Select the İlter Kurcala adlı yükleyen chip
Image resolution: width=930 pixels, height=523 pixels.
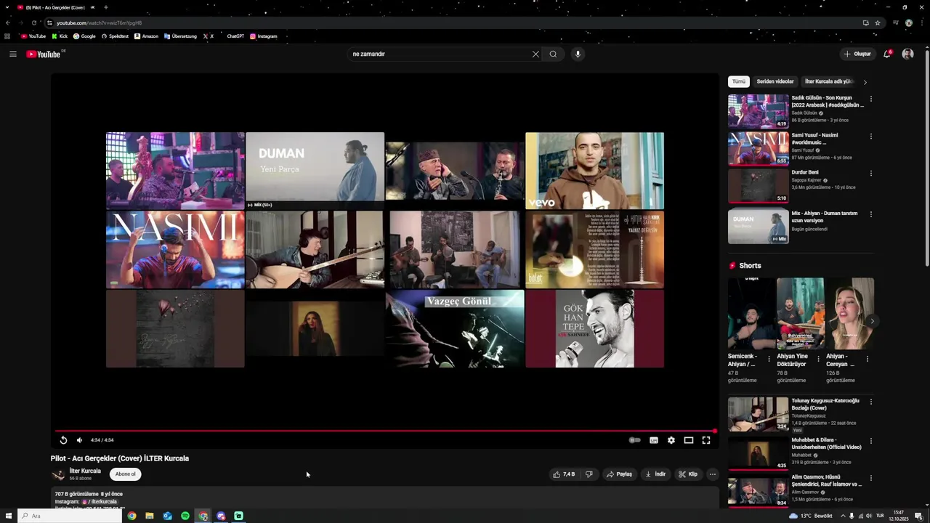pyautogui.click(x=829, y=81)
